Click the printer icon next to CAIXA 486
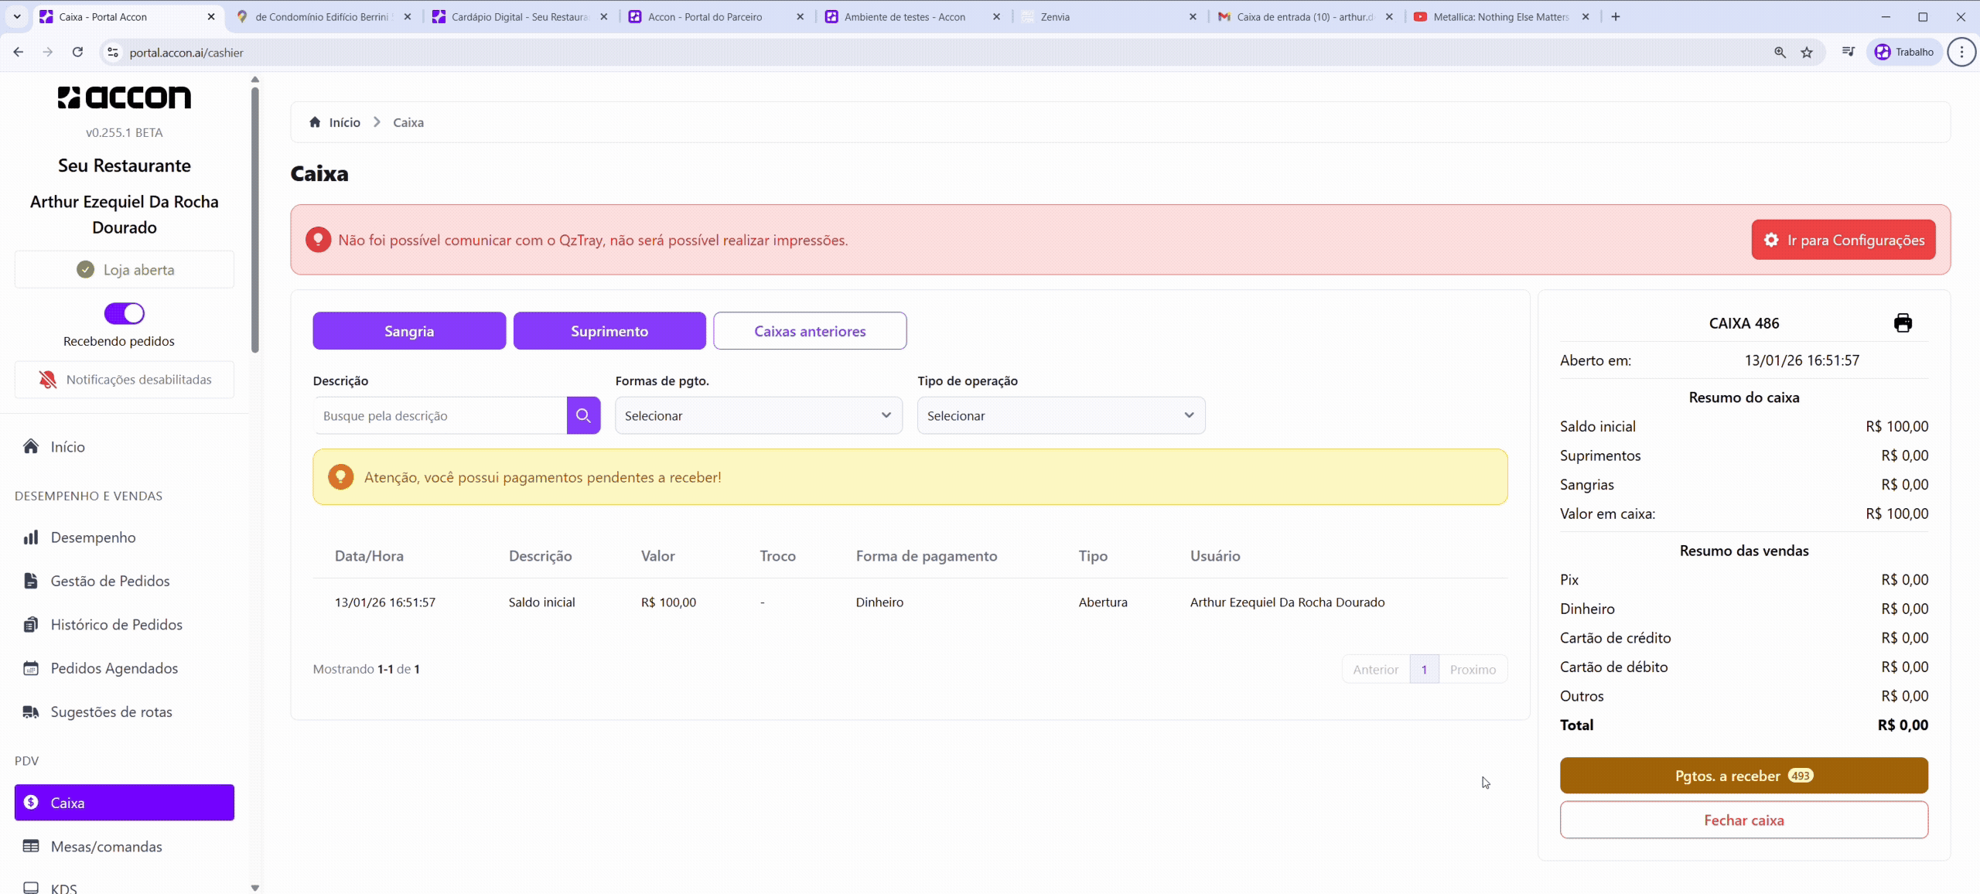Viewport: 1980px width, 894px height. click(x=1903, y=322)
